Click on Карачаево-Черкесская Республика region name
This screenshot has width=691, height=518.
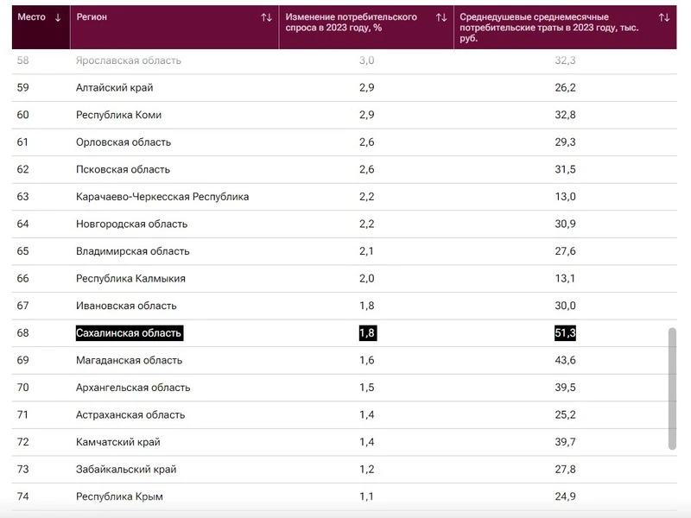click(x=162, y=197)
